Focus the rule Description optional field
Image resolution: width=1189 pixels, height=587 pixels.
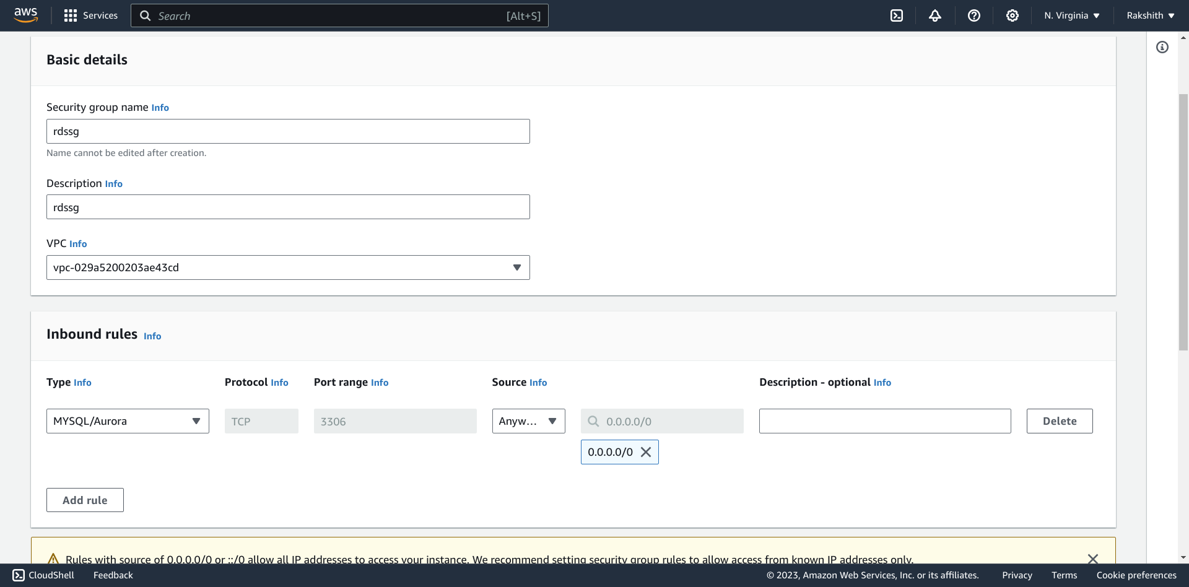(884, 421)
